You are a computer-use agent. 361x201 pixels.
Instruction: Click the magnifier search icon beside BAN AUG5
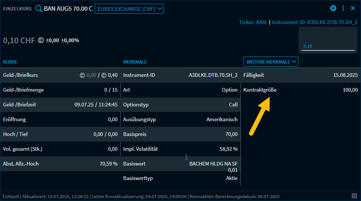click(x=39, y=8)
